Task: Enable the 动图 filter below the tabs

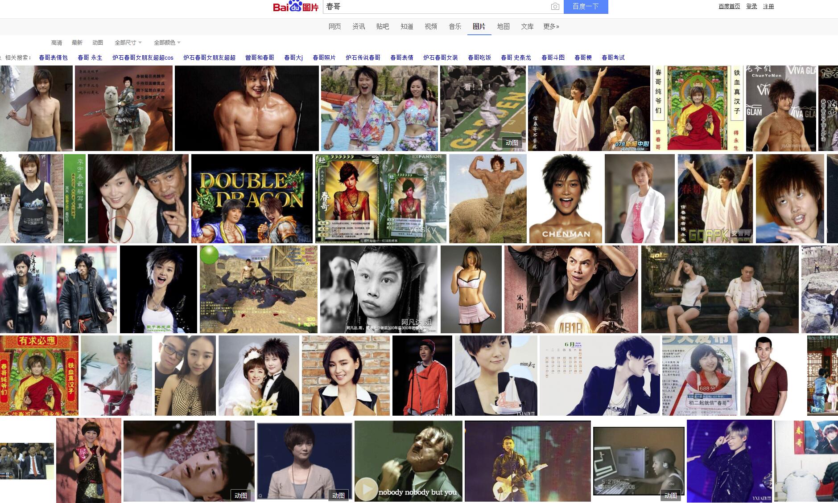Action: tap(98, 43)
